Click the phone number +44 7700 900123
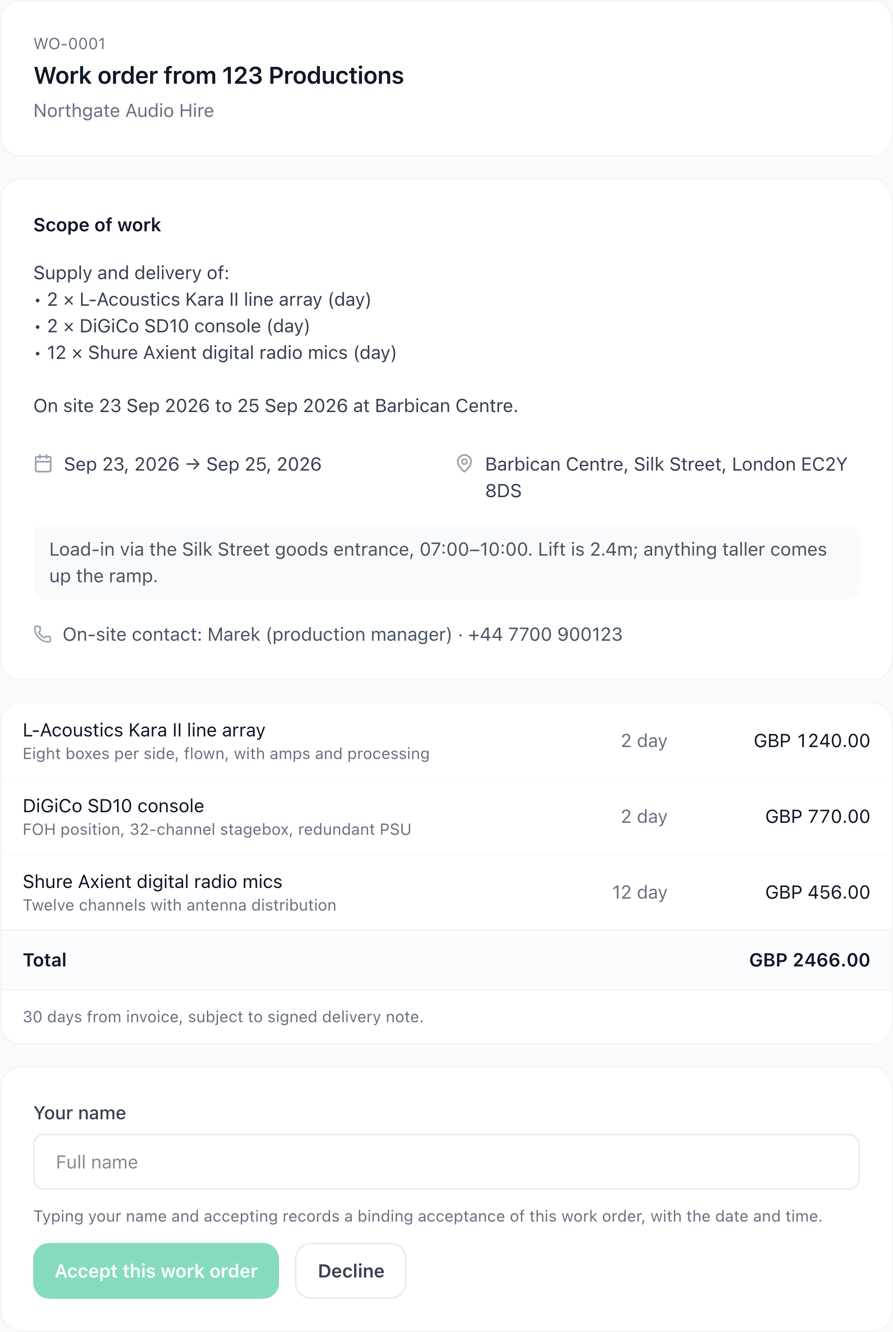Screen dimensions: 893x1332 545,634
